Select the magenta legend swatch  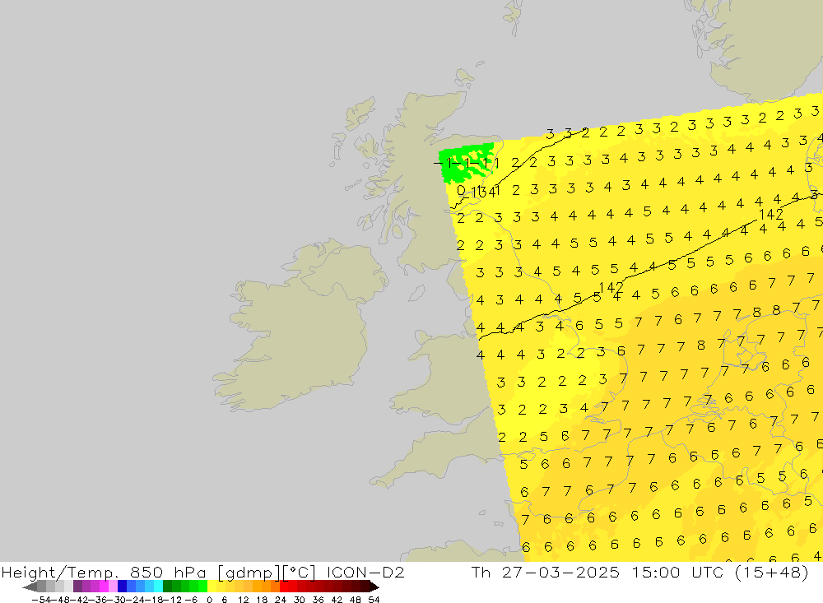[x=104, y=587]
